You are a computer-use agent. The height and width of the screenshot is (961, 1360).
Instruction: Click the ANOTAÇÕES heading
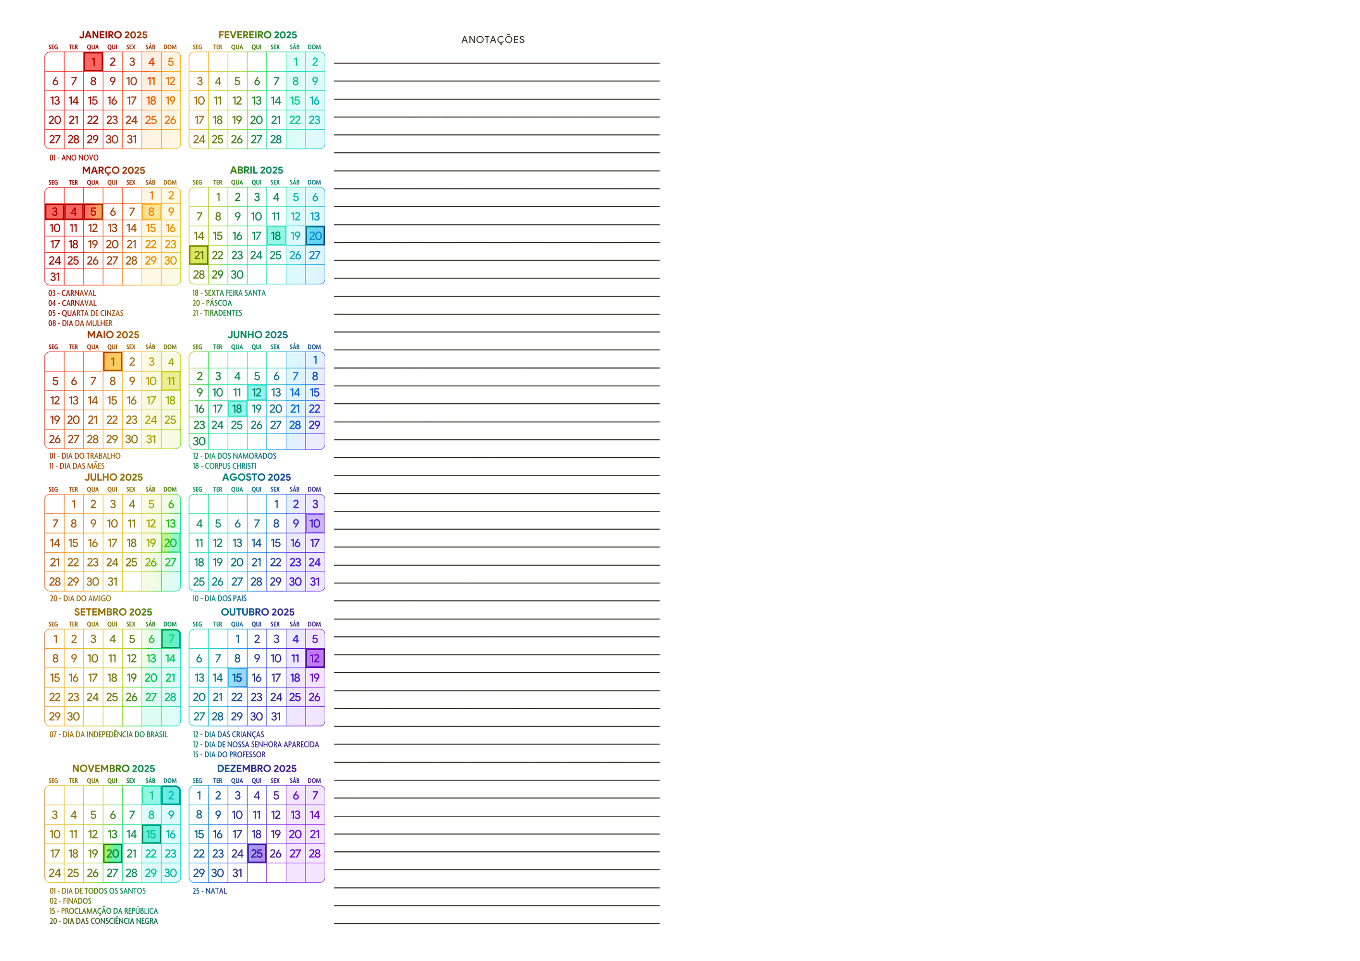(x=493, y=40)
